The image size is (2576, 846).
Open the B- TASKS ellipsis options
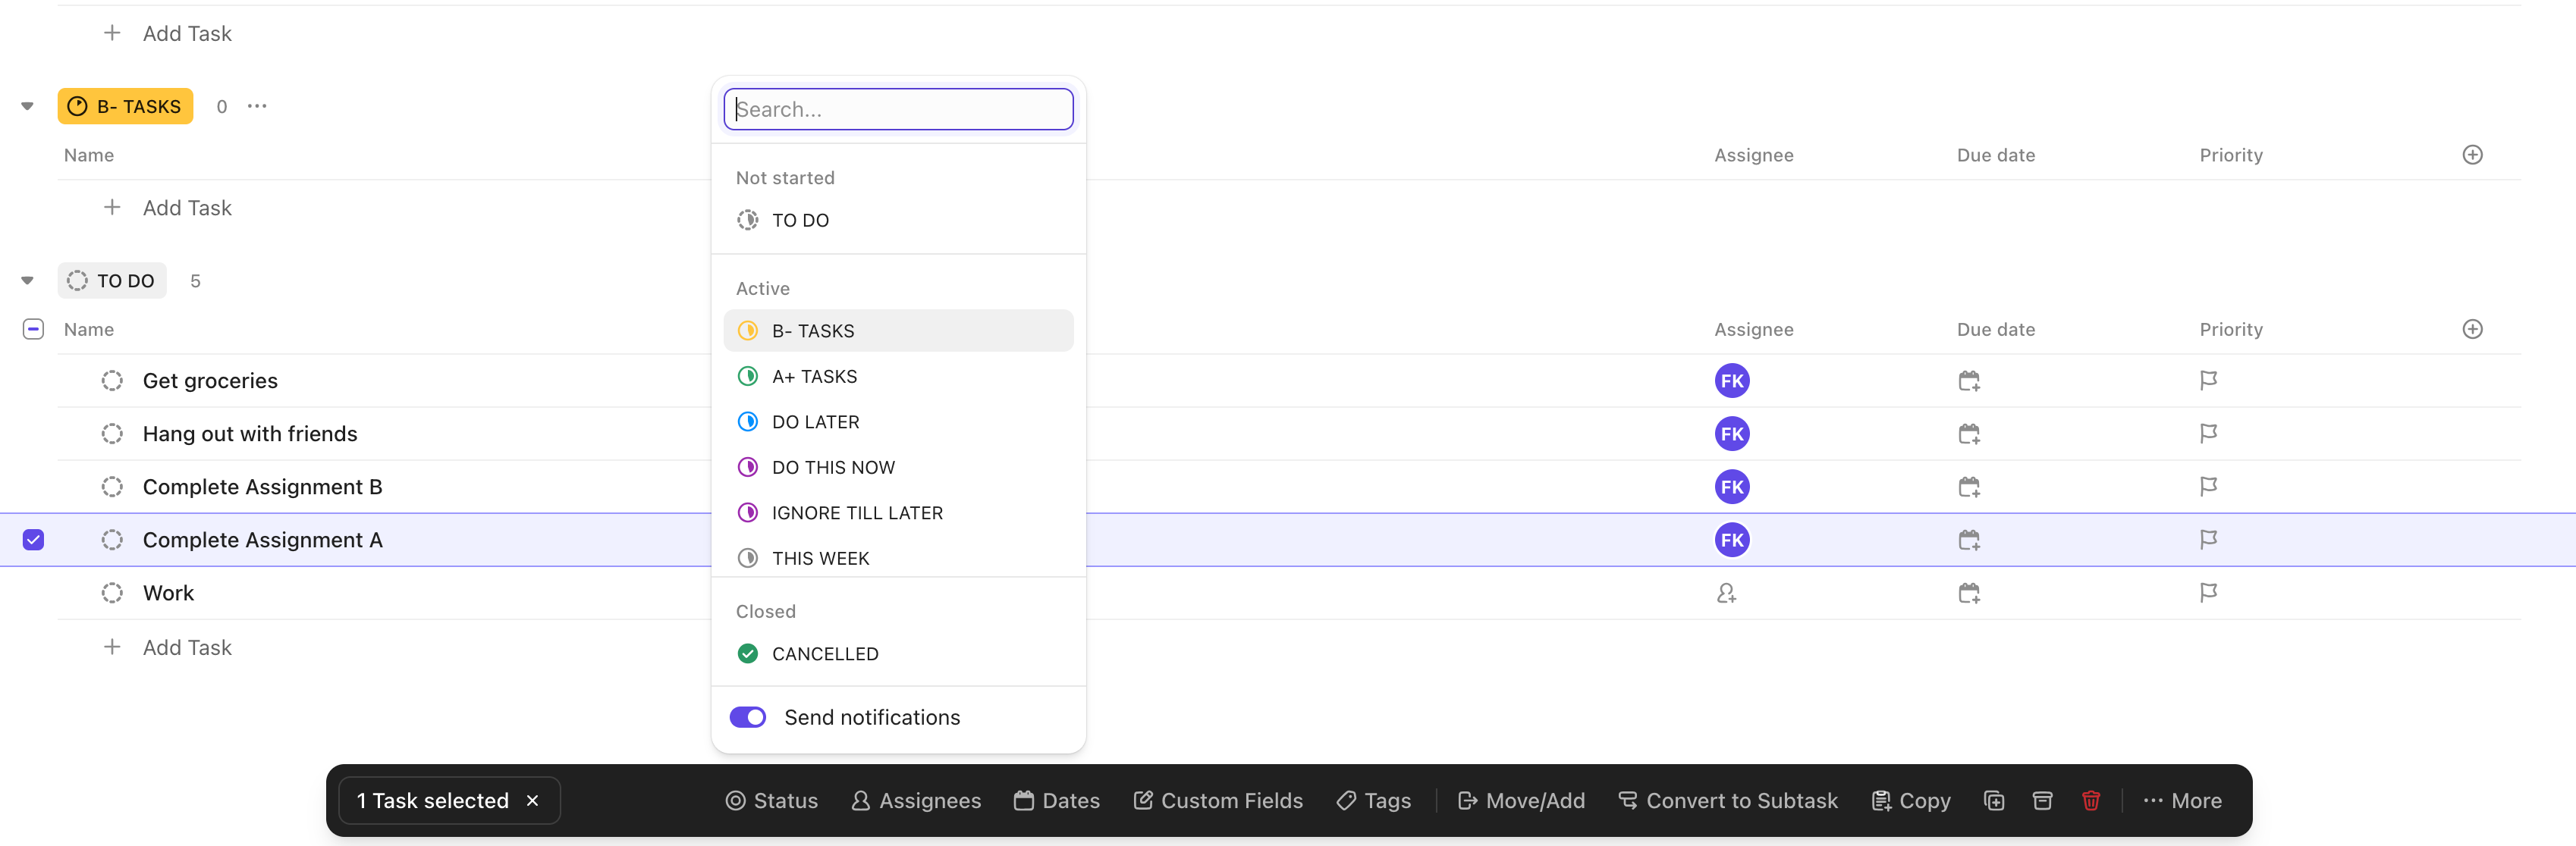pyautogui.click(x=257, y=106)
